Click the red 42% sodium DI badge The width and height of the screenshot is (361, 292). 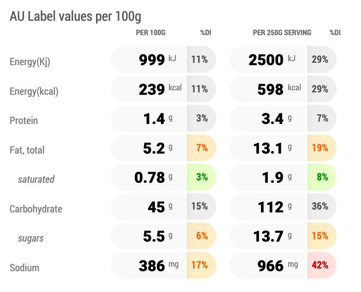click(x=320, y=265)
